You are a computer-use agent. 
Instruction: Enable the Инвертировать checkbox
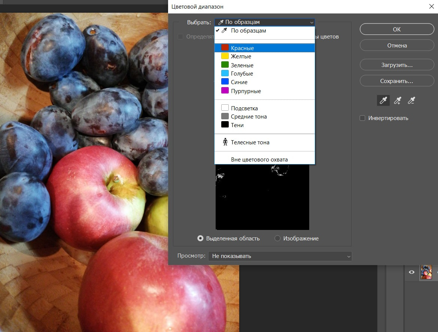[362, 118]
